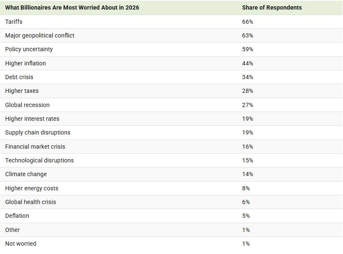
Task: Select the "Financial market crisis" cell
Action: pyautogui.click(x=35, y=147)
